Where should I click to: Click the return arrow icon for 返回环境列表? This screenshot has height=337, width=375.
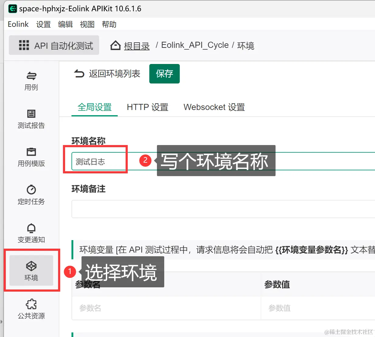(79, 73)
